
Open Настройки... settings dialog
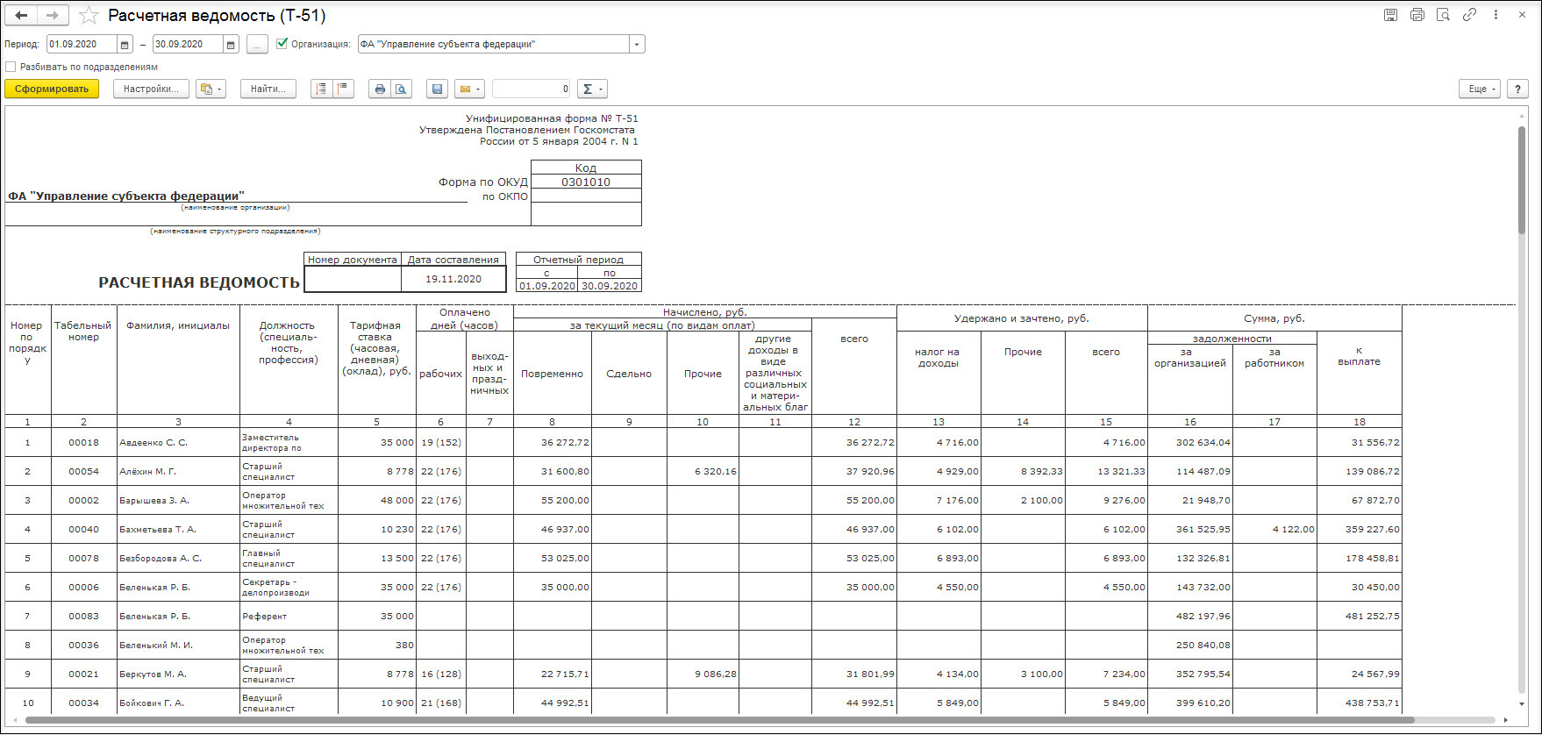coord(151,89)
